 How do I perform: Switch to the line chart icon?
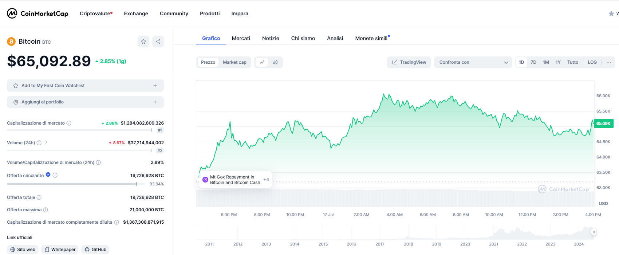(x=262, y=62)
